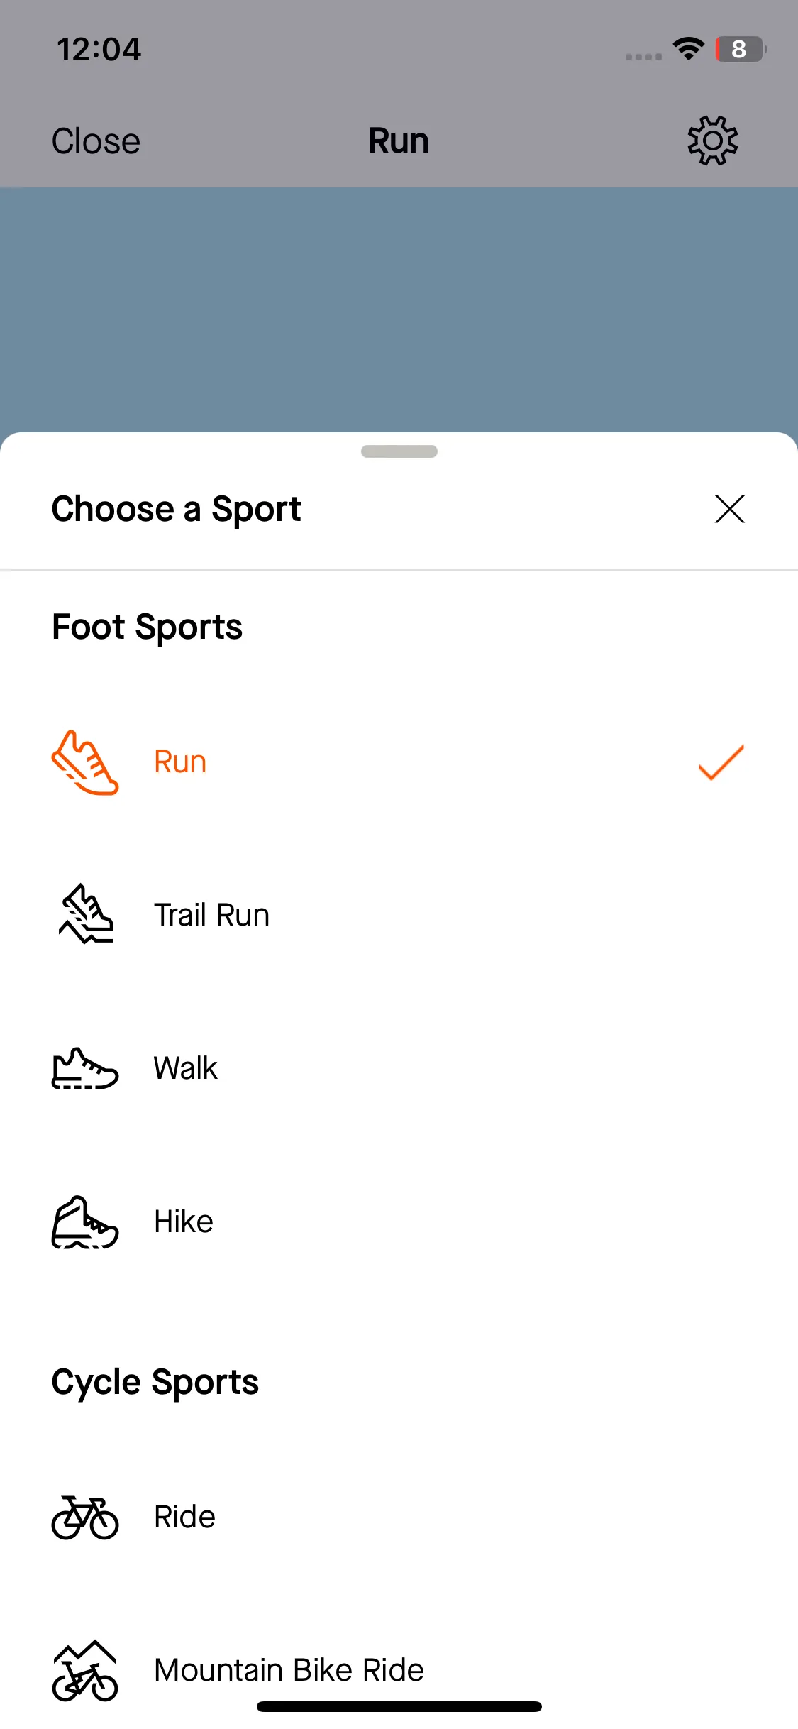Select Trail Run as the sport
Screen dimensions: 798x1729
[x=399, y=915]
